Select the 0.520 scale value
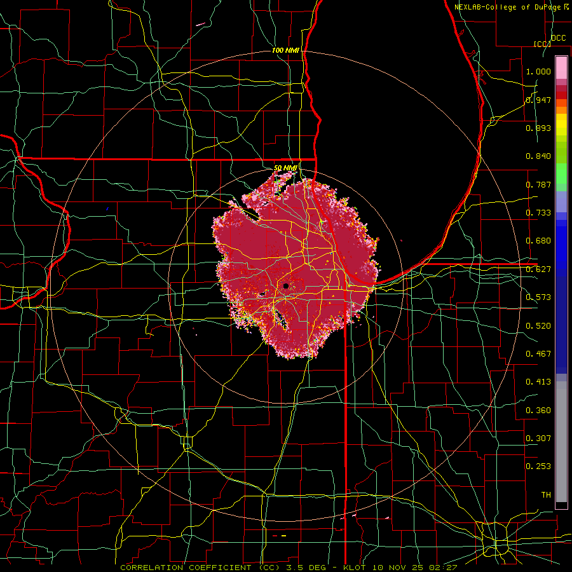This screenshot has width=572, height=572. [x=538, y=326]
